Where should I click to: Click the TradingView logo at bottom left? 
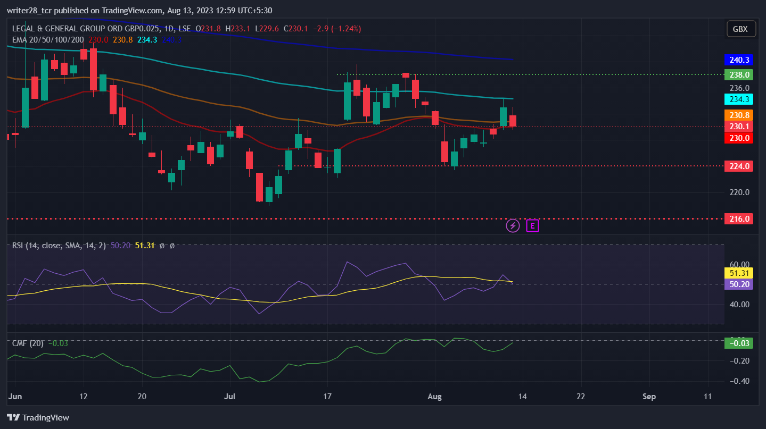click(x=38, y=417)
